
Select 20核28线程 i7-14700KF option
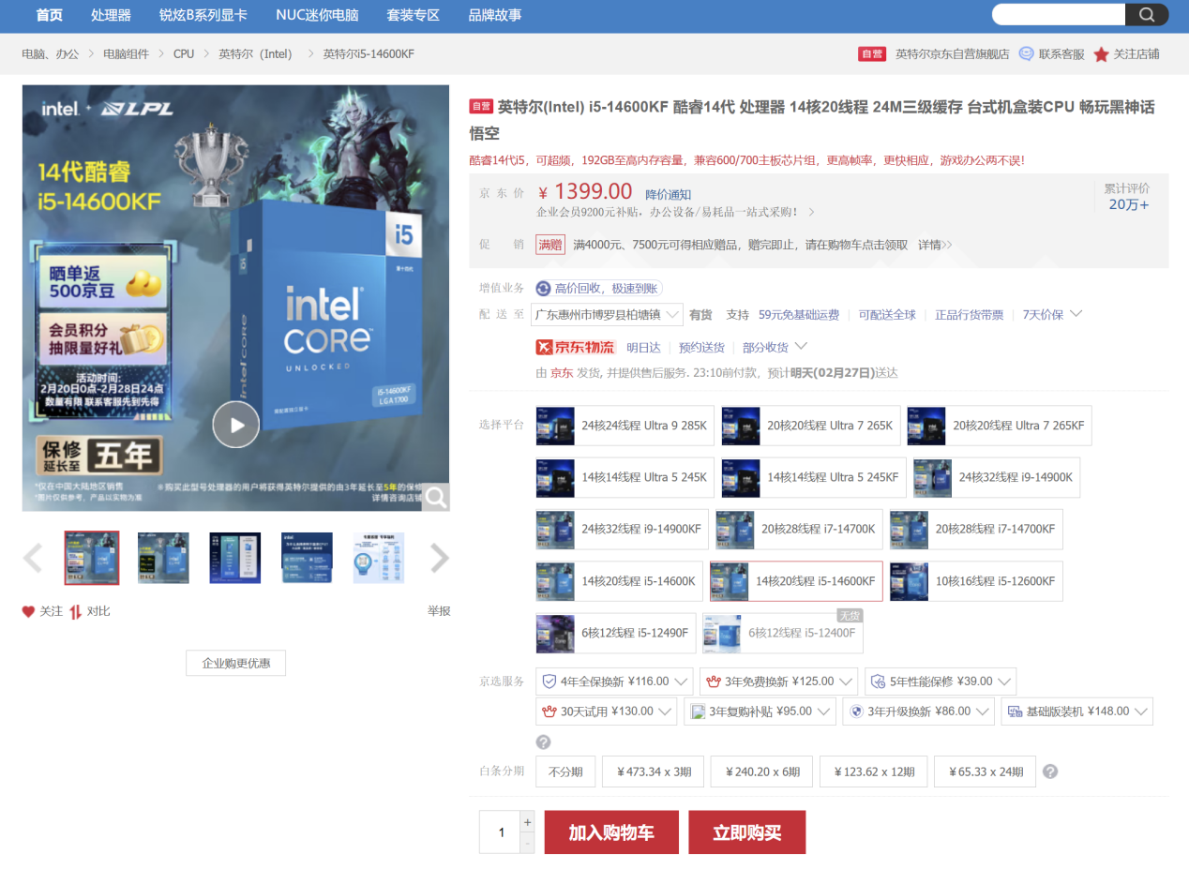[976, 529]
